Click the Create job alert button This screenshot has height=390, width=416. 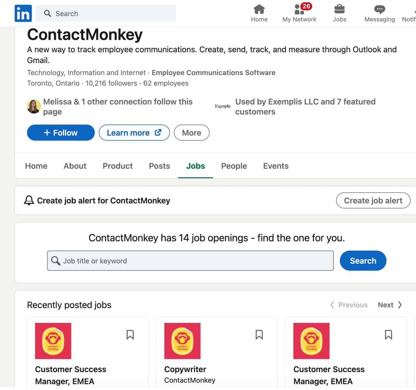(373, 201)
